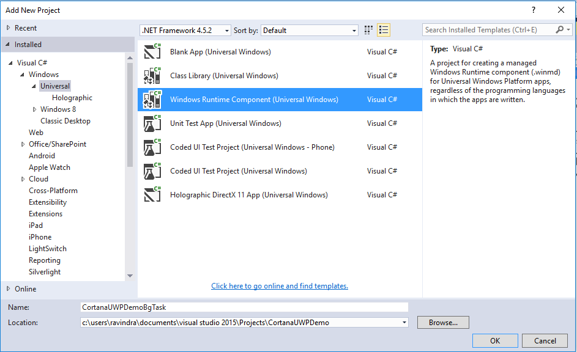Select Blank App template icon
577x352 pixels.
coord(152,51)
